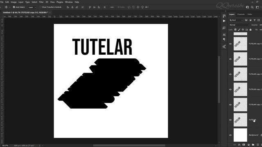Click the align bottom edges icon
Screen dimensions: 262x147
point(99,7)
